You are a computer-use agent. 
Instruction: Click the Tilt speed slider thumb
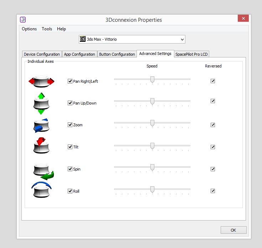click(x=152, y=146)
